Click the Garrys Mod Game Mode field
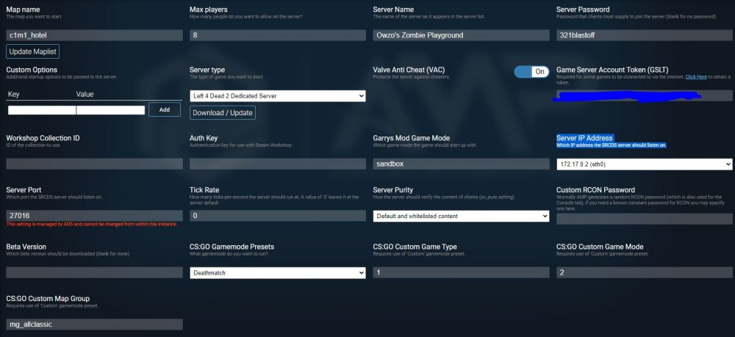Image resolution: width=735 pixels, height=337 pixels. point(462,164)
